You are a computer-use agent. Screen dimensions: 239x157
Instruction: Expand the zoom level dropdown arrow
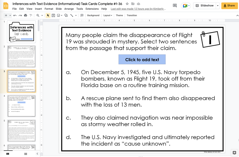coord(42,15)
